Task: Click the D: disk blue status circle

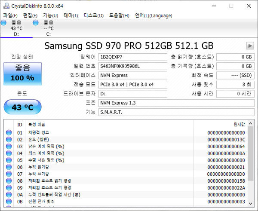Action: [x=3, y=23]
